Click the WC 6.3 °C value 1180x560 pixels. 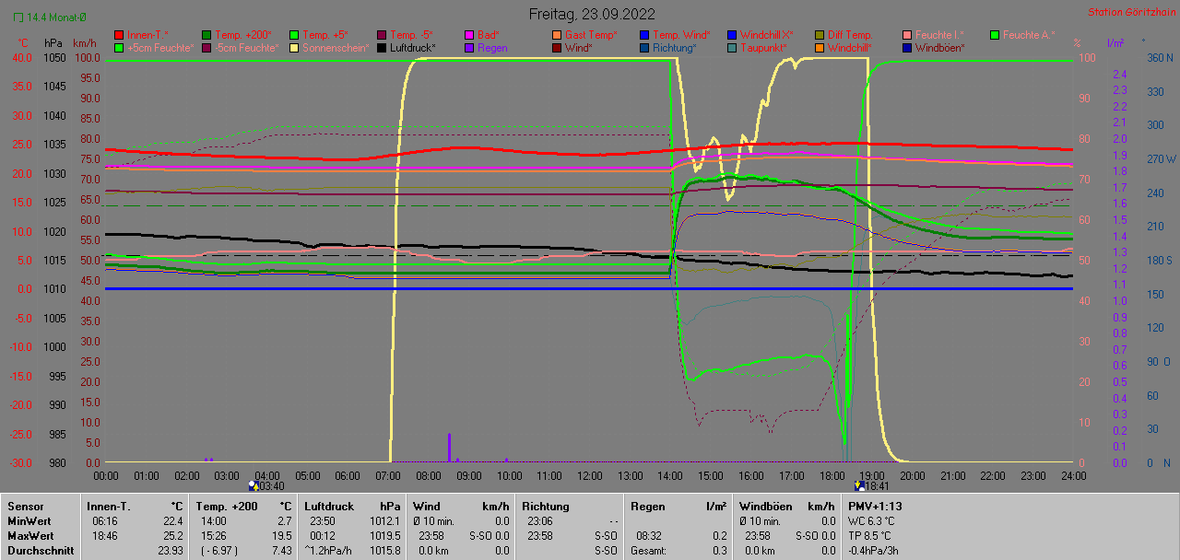pyautogui.click(x=871, y=521)
